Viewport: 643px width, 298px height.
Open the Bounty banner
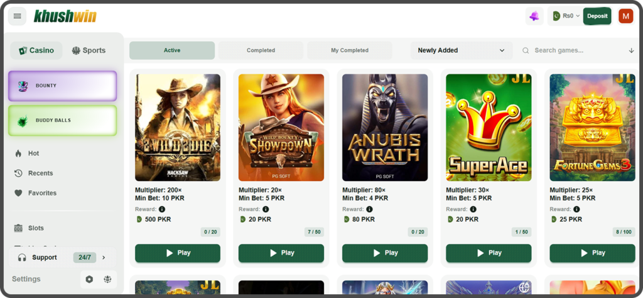[x=63, y=86]
